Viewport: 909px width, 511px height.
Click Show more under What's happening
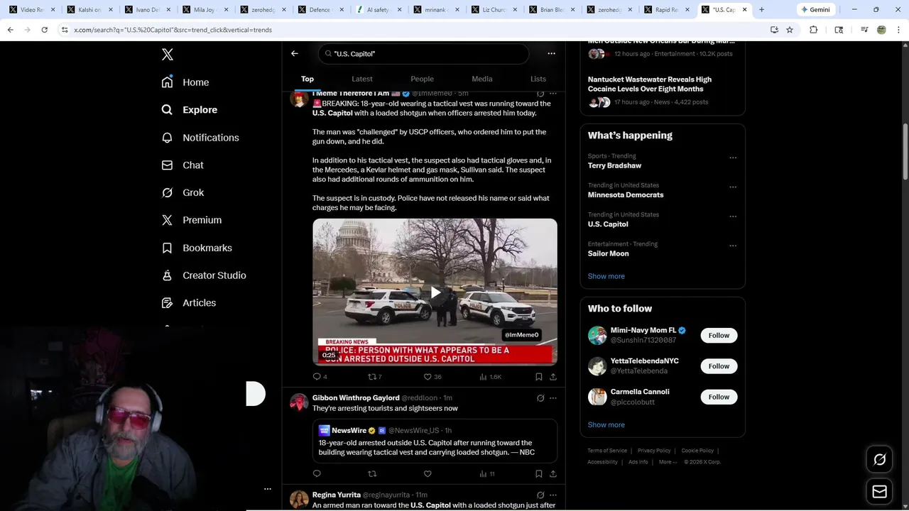[606, 276]
